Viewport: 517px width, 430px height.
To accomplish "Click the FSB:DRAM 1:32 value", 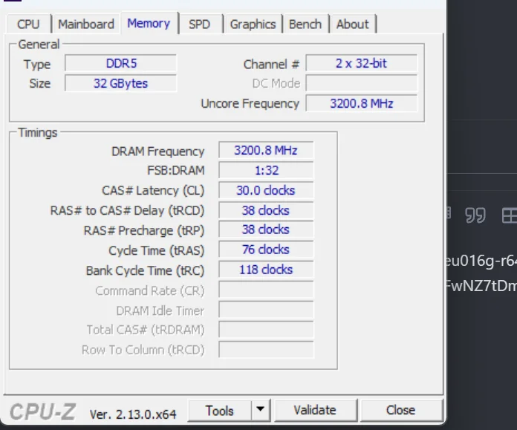I will pyautogui.click(x=266, y=171).
